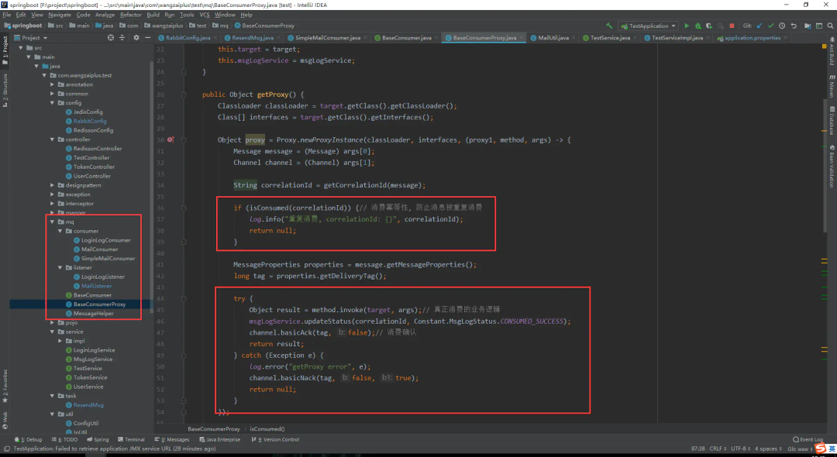This screenshot has width=837, height=457.
Task: Open the Maven tool window on the right strip
Action: 832,87
